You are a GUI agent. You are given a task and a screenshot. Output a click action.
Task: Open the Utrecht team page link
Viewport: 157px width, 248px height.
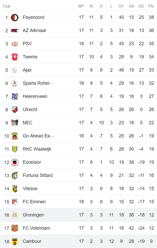(x=30, y=110)
